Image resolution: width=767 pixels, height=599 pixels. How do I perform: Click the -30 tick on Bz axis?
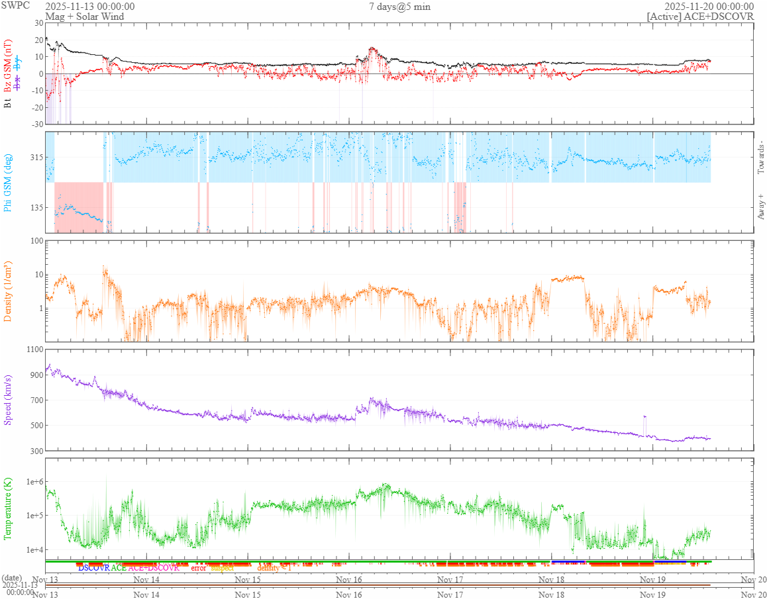pos(38,124)
